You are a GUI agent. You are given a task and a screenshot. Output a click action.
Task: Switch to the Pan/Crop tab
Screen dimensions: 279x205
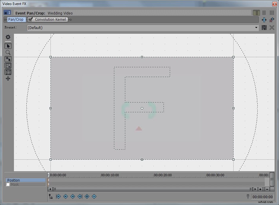tap(15, 19)
